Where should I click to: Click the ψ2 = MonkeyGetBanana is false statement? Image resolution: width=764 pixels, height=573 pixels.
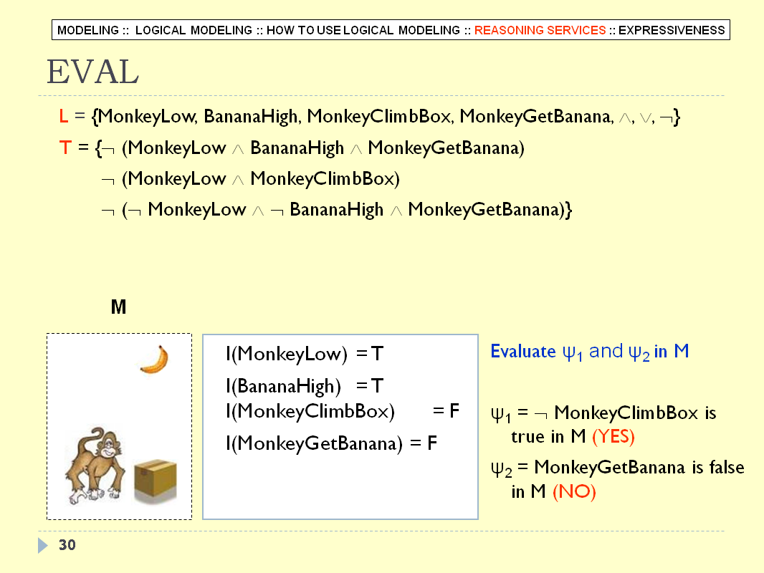click(617, 479)
